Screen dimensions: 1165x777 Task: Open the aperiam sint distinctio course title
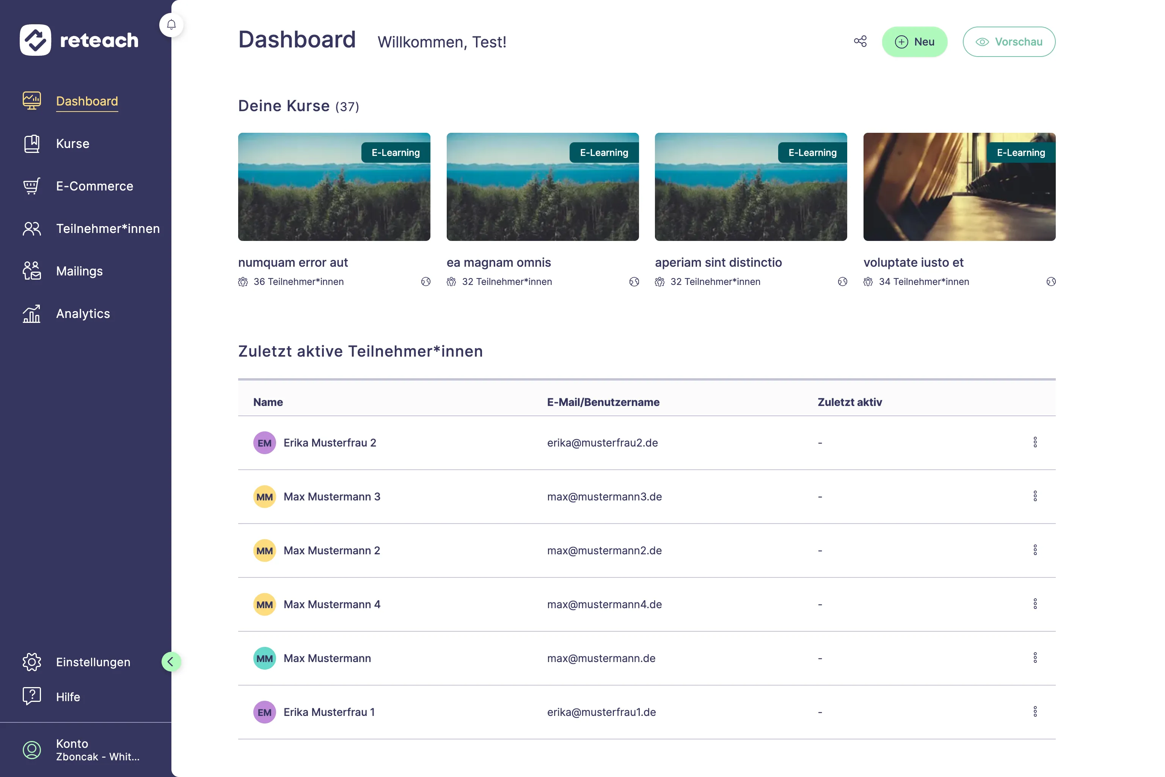[x=718, y=263]
